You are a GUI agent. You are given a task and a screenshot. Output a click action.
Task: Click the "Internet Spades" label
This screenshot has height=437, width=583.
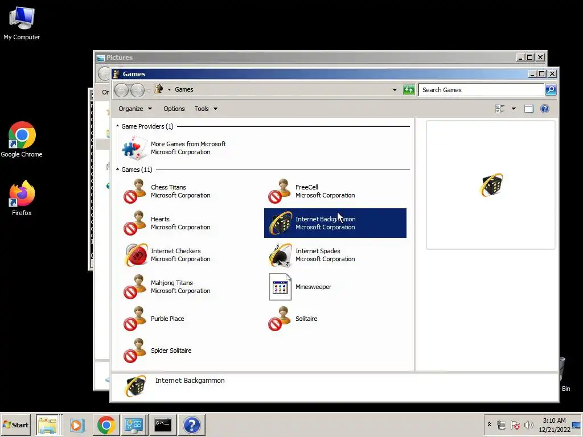318,251
